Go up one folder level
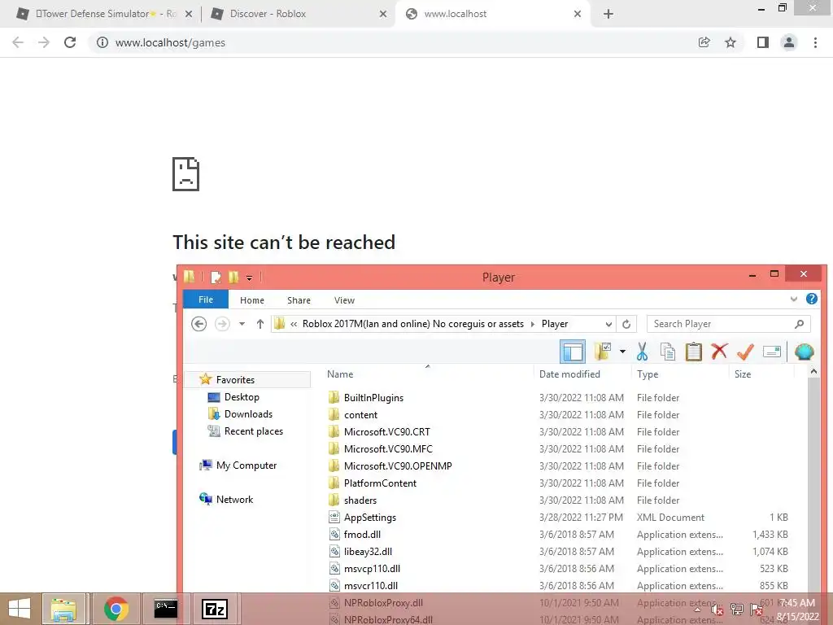Screen dimensions: 833x625 259,324
